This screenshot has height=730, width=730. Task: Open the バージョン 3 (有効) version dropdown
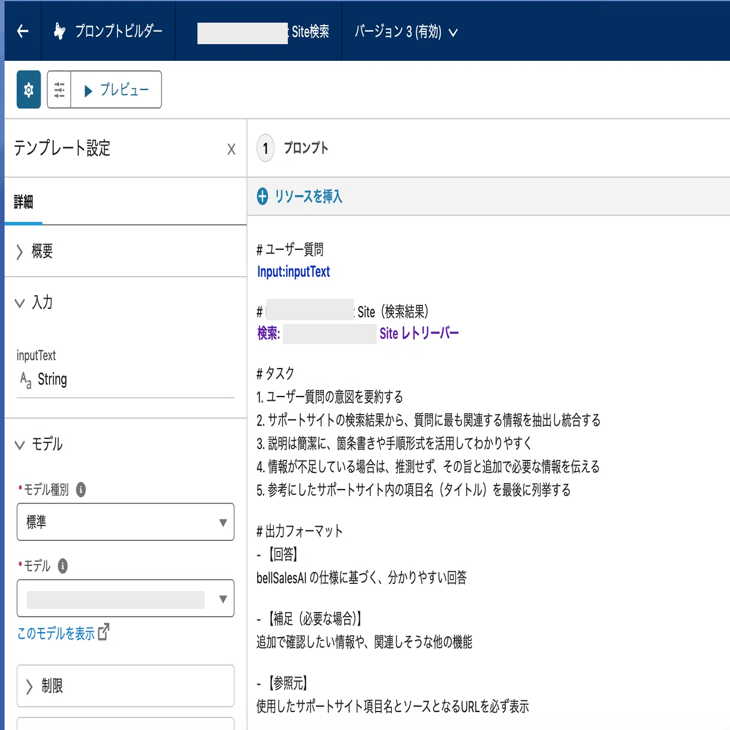click(406, 32)
